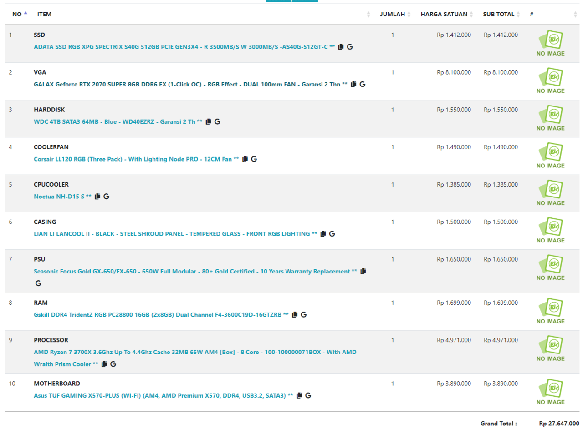View the CASING row no-image thumbnail

550,230
